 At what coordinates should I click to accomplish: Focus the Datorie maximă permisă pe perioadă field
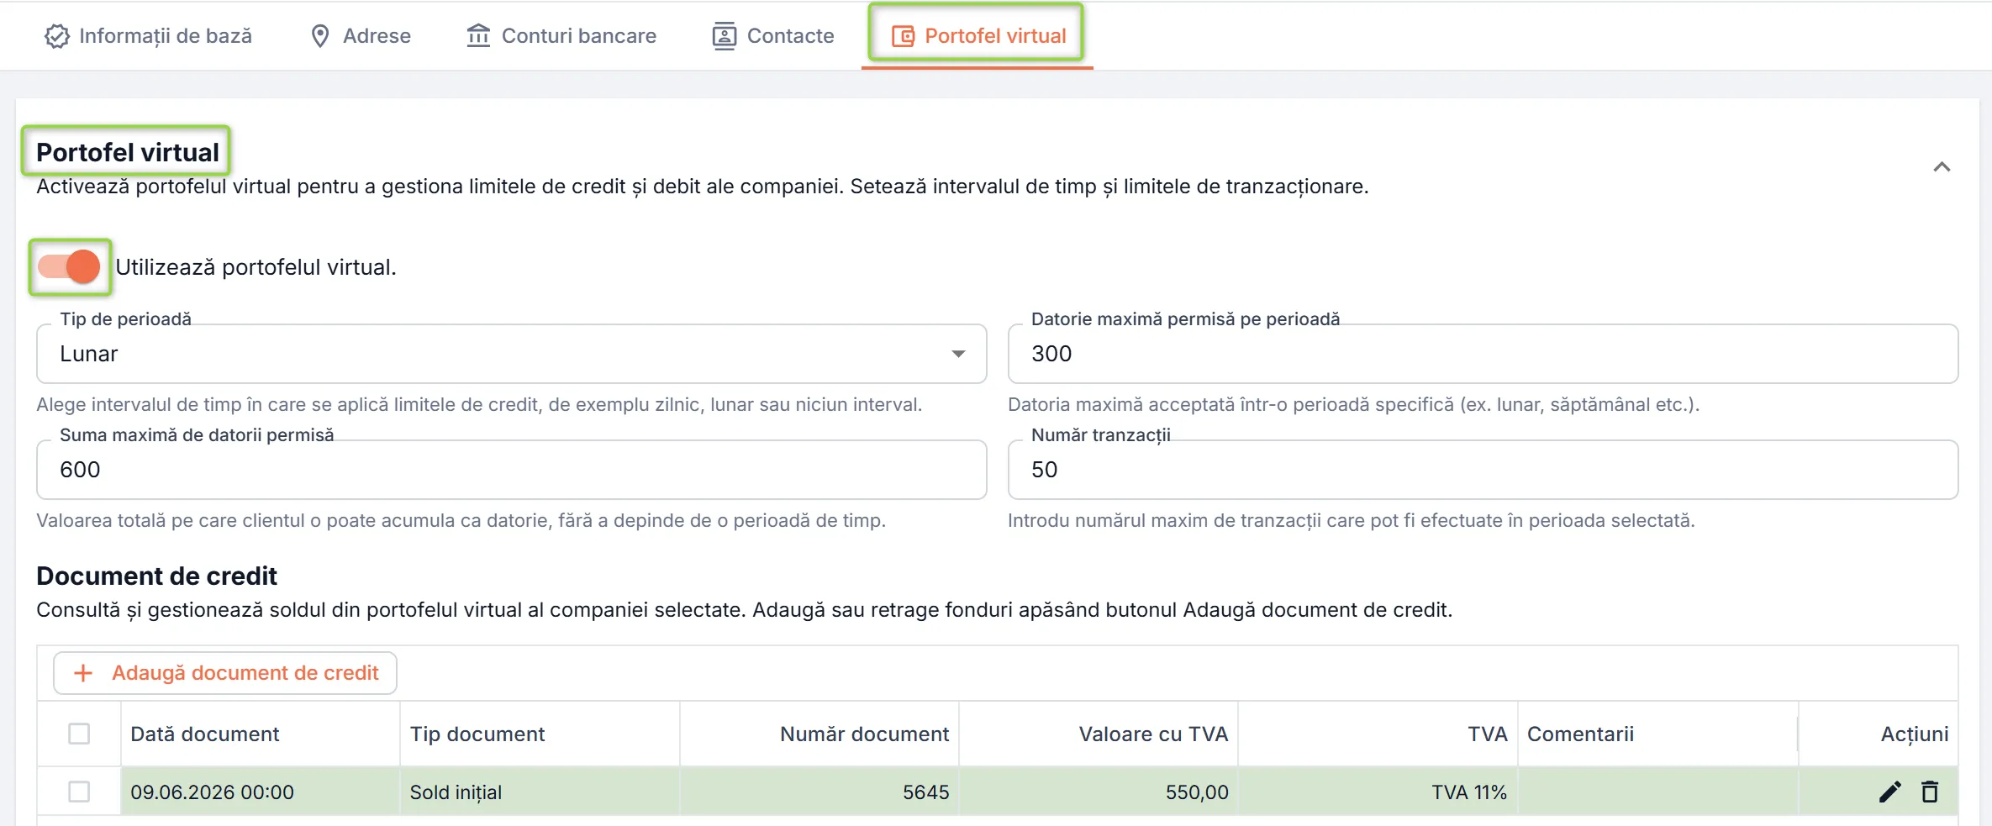tap(1483, 354)
